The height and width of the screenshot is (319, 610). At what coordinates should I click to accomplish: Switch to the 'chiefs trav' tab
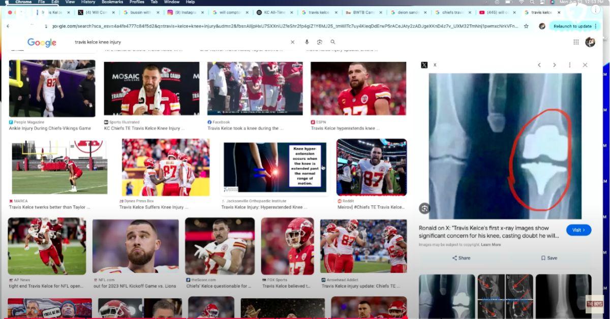click(453, 12)
